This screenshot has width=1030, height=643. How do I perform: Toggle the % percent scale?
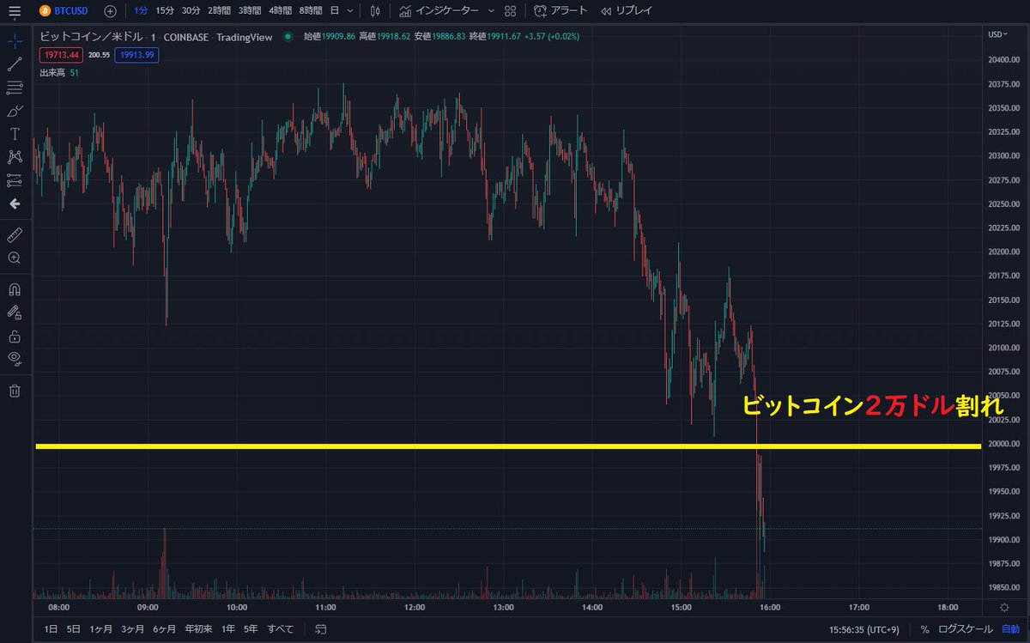(924, 629)
